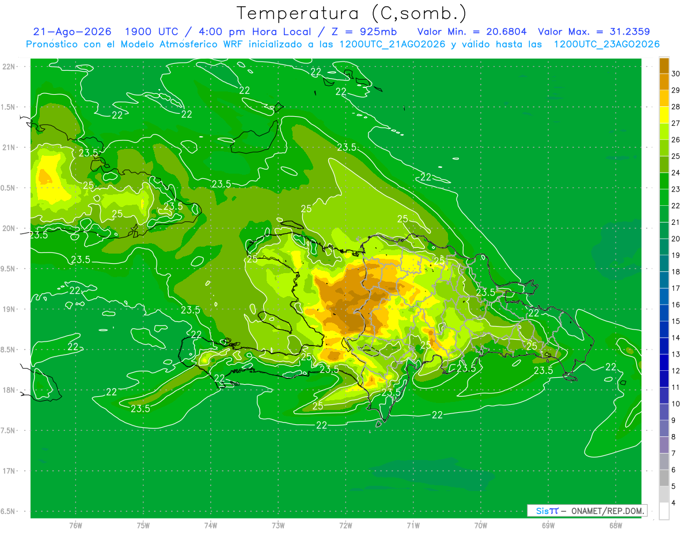Viewport: 691px width, 533px height.
Task: Click the '71W' longitude axis label
Action: 413,525
